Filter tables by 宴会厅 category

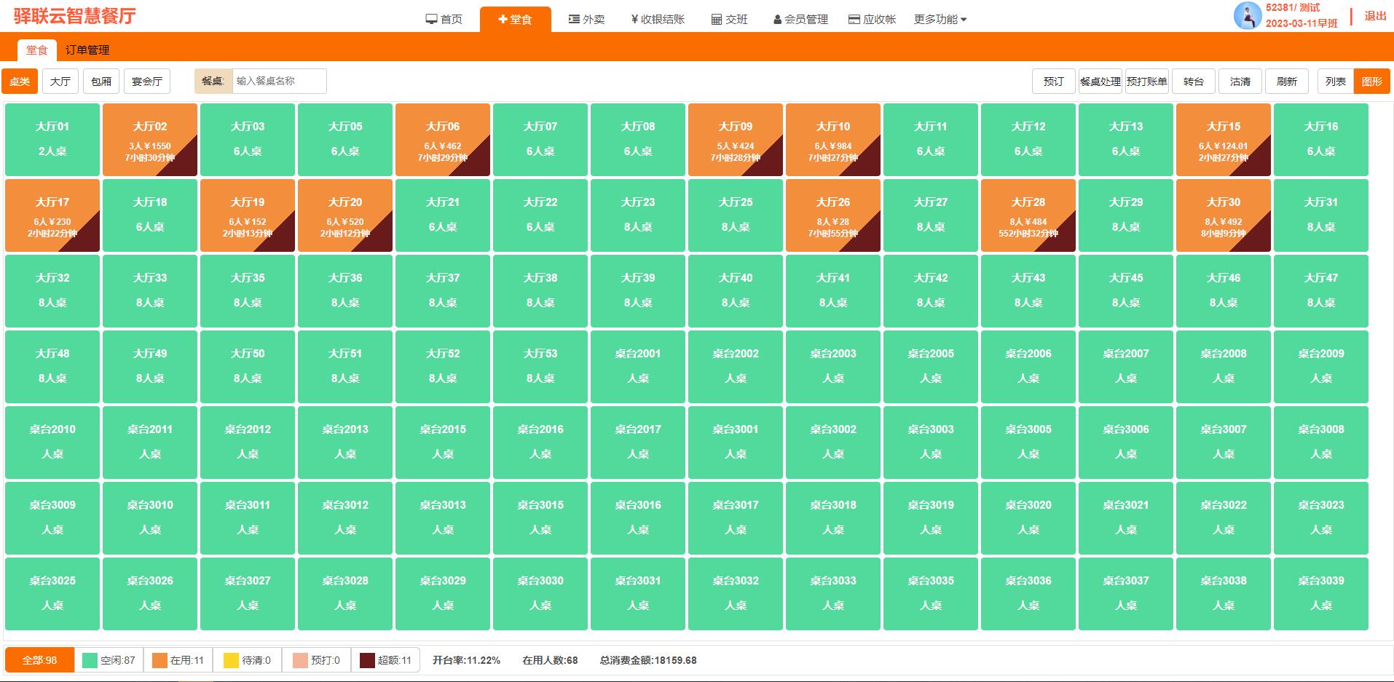147,82
